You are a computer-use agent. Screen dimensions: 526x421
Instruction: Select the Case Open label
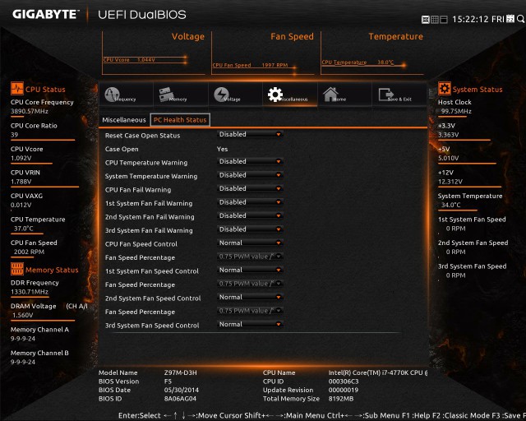122,149
